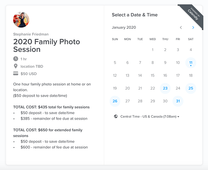The height and width of the screenshot is (170, 208).
Task: Select January 11 on the calendar
Action: (191, 63)
